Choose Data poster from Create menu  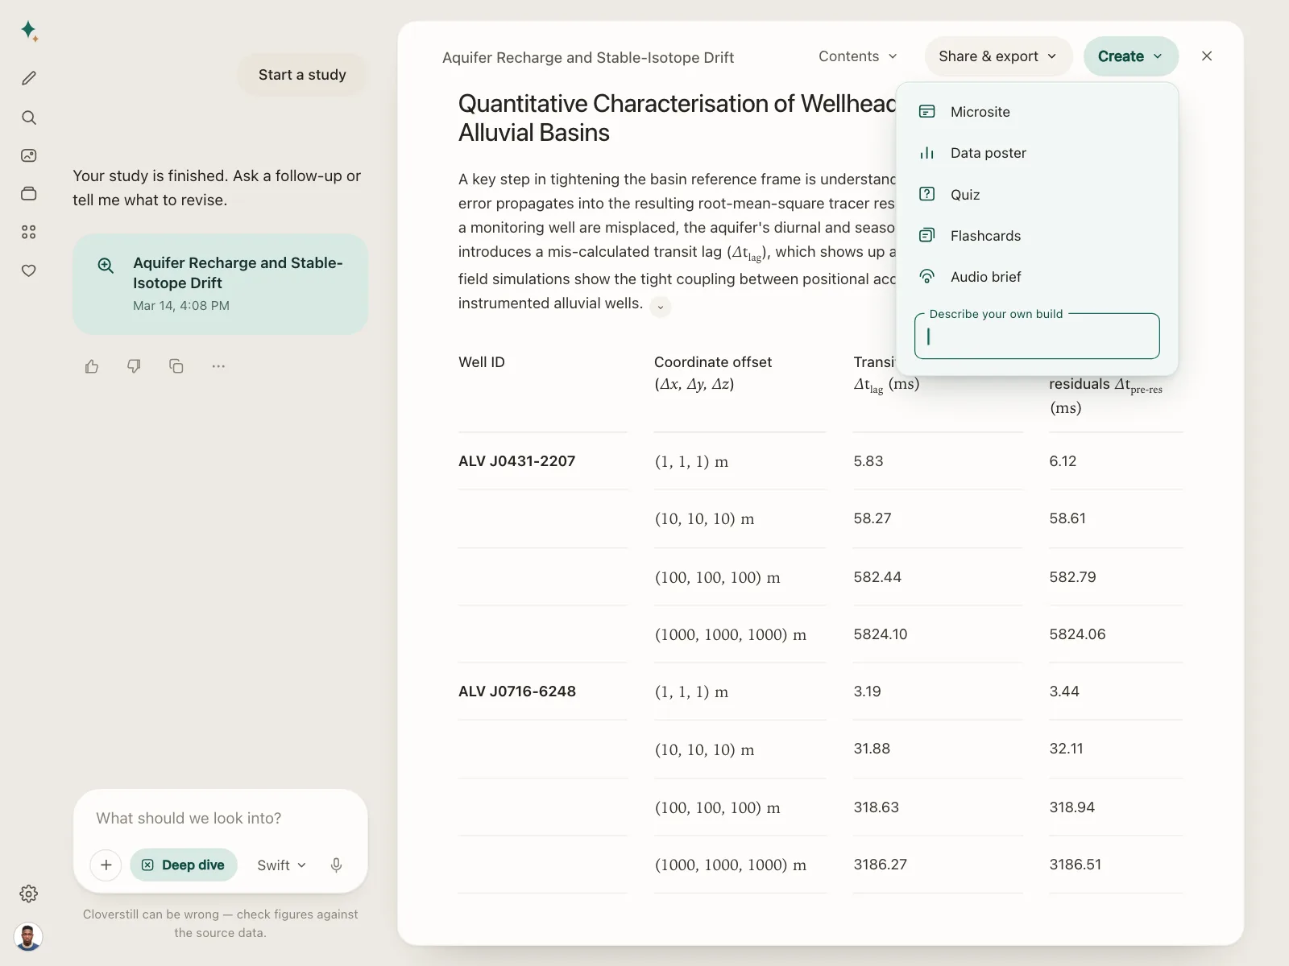(x=1037, y=153)
